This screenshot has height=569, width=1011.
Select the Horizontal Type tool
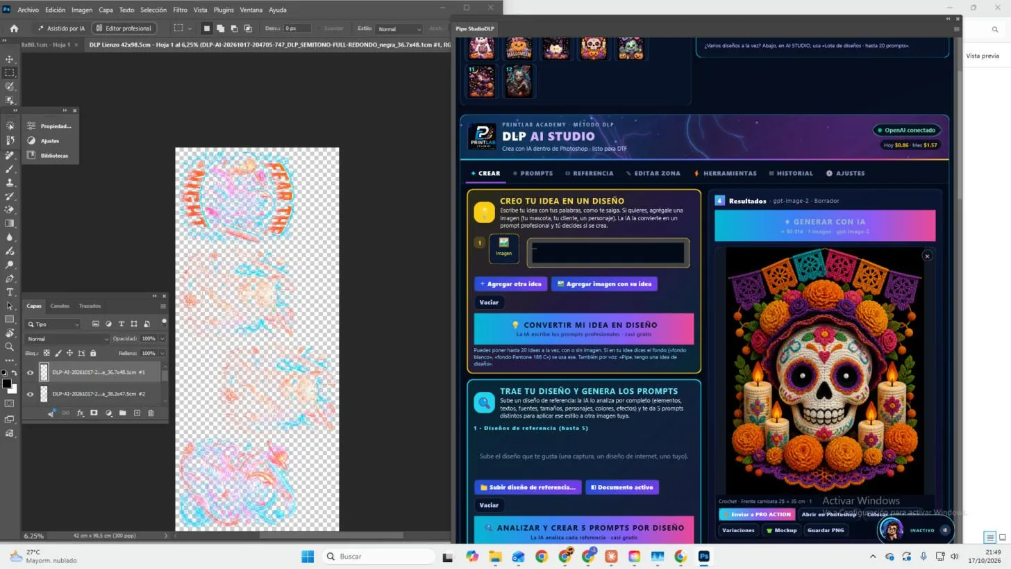(10, 292)
